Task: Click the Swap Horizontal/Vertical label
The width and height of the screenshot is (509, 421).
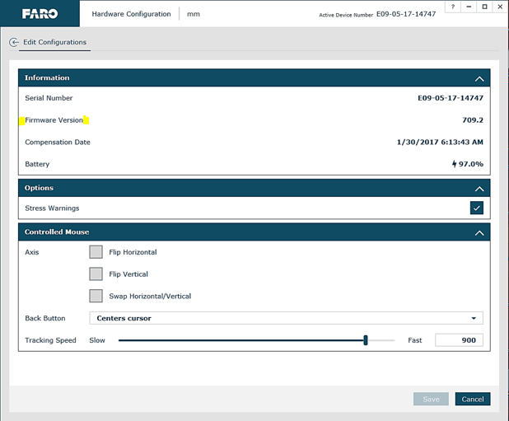Action: pos(150,296)
